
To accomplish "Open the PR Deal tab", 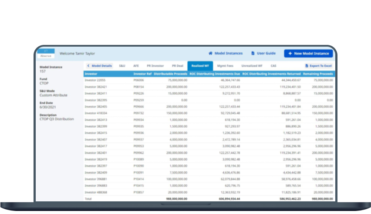I will click(178, 66).
